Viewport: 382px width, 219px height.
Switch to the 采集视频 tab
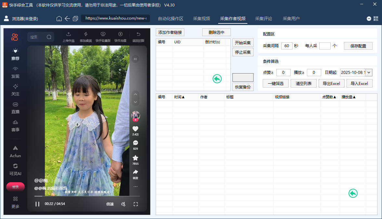201,19
